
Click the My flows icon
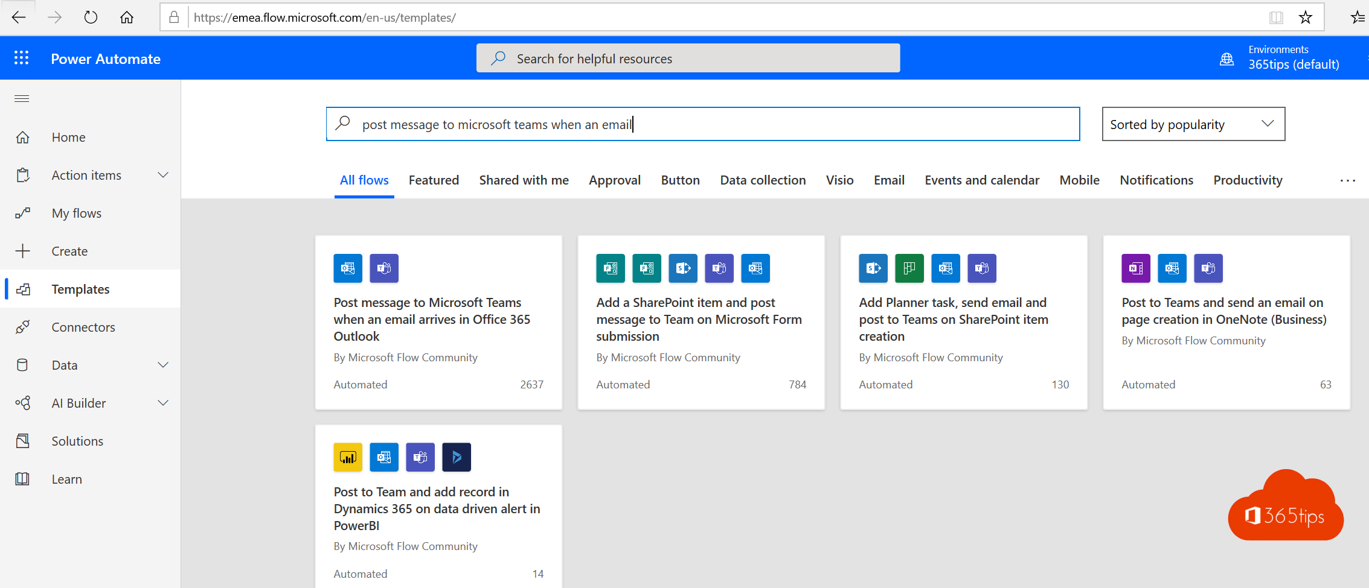tap(22, 213)
